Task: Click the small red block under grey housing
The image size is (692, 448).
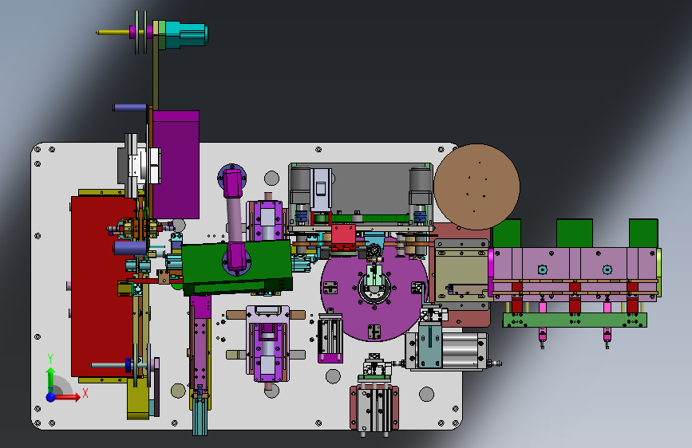Action: coord(343,238)
